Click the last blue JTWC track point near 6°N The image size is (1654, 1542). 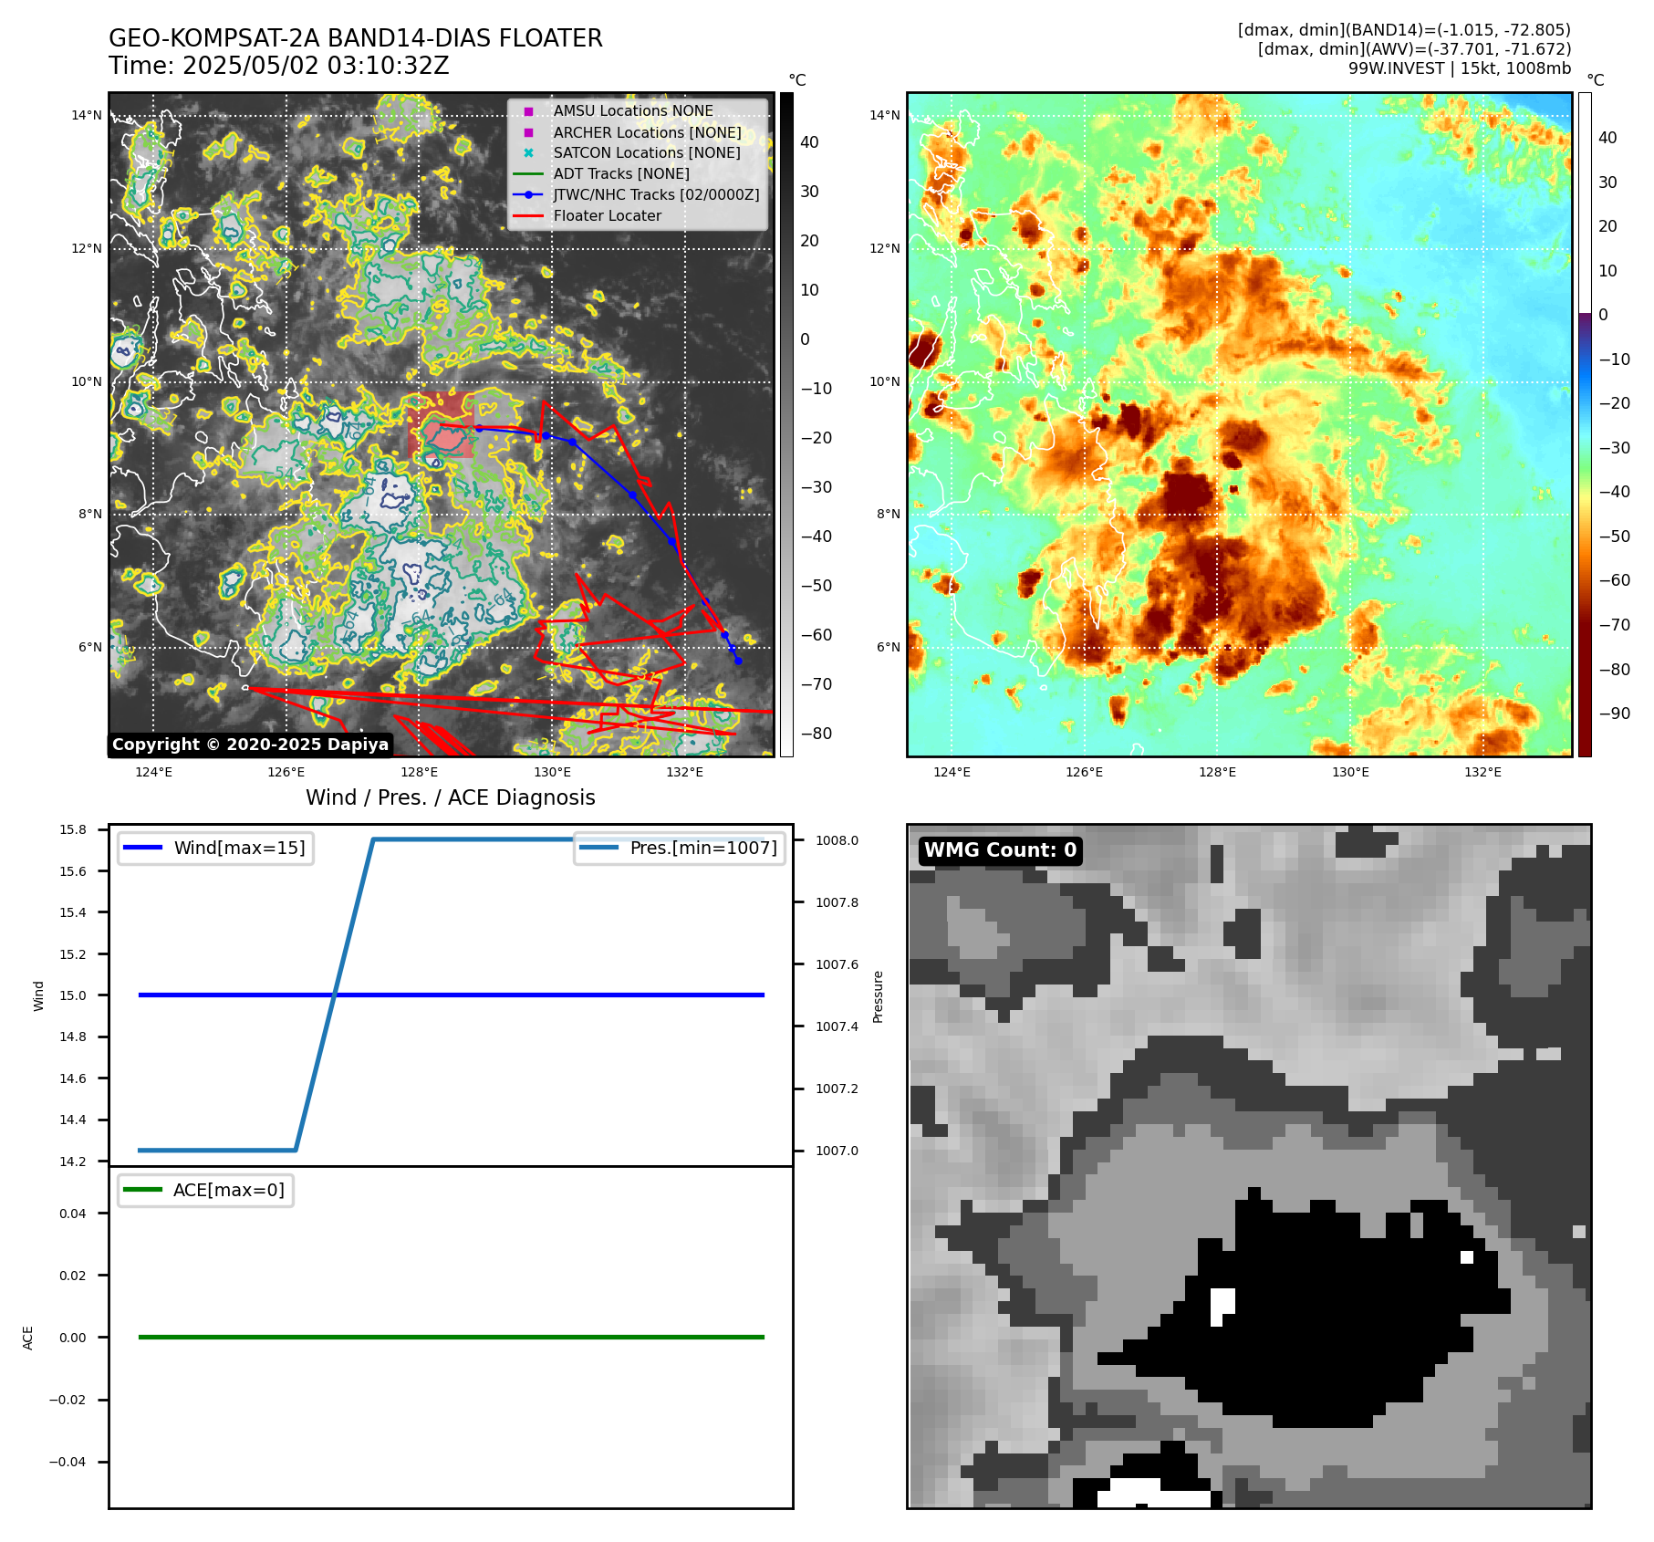click(738, 661)
